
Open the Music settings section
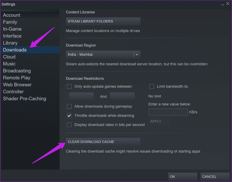9,64
